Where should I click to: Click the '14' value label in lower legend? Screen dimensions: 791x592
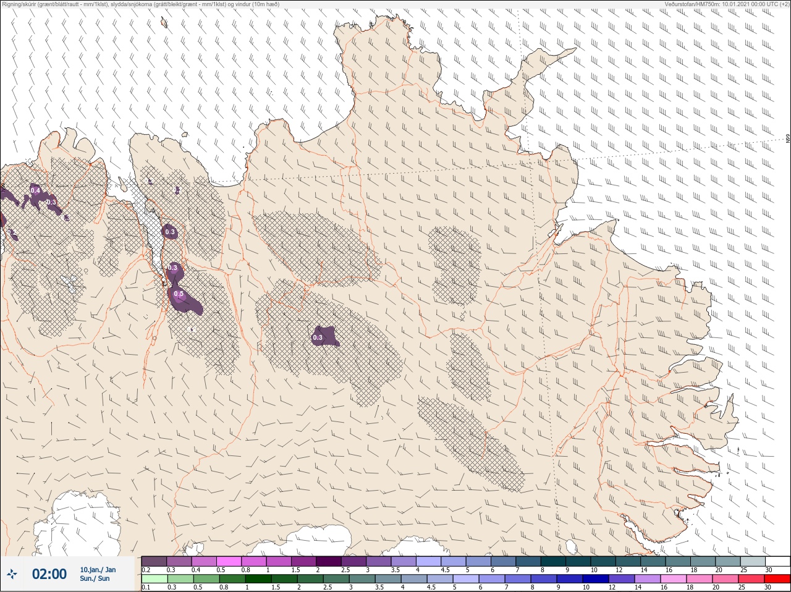[638, 588]
